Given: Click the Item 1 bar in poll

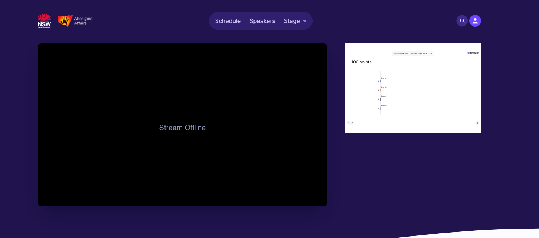Looking at the screenshot, I should (380, 81).
